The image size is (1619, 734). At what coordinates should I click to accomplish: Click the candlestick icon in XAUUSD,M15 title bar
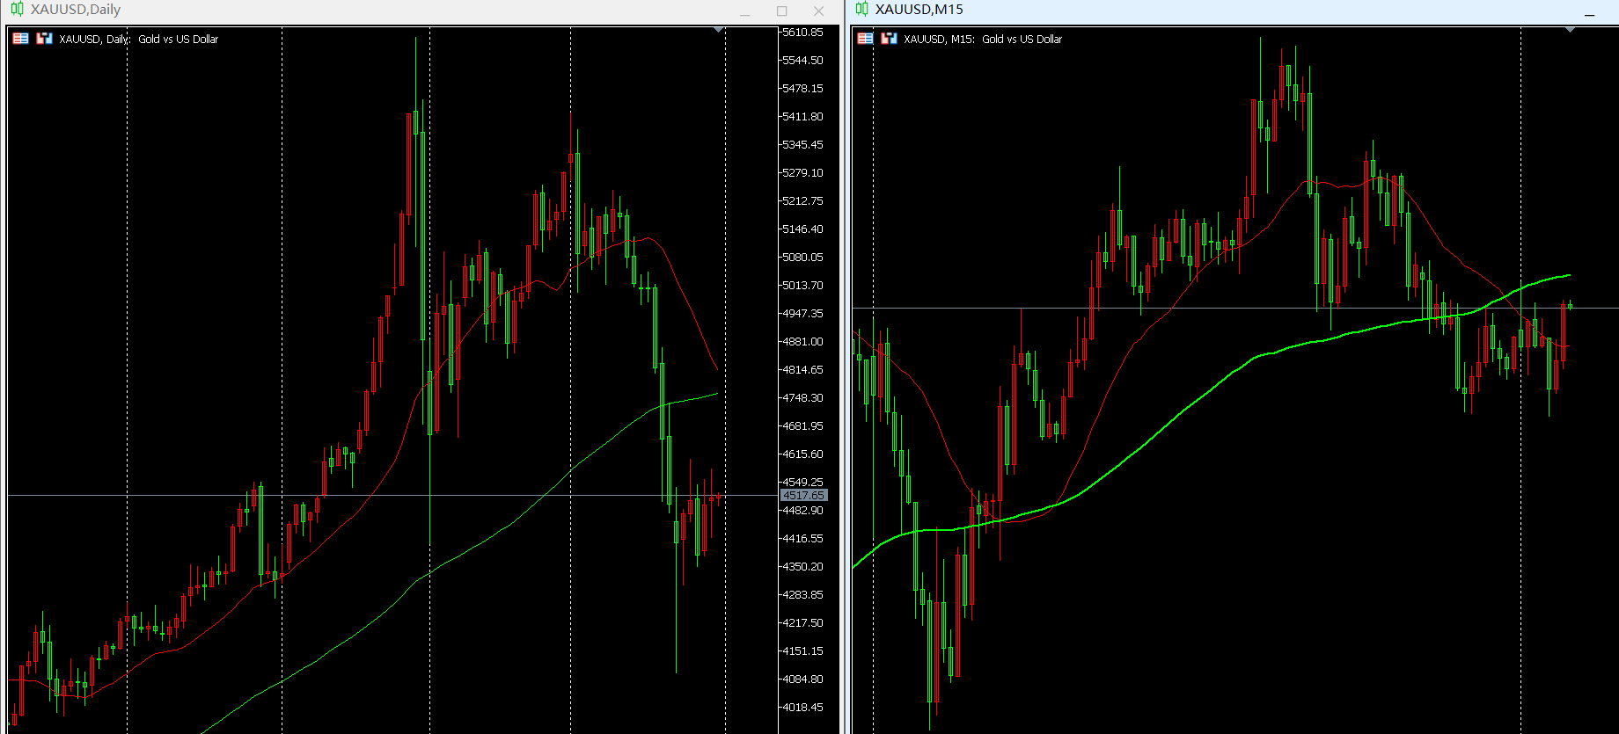point(861,10)
